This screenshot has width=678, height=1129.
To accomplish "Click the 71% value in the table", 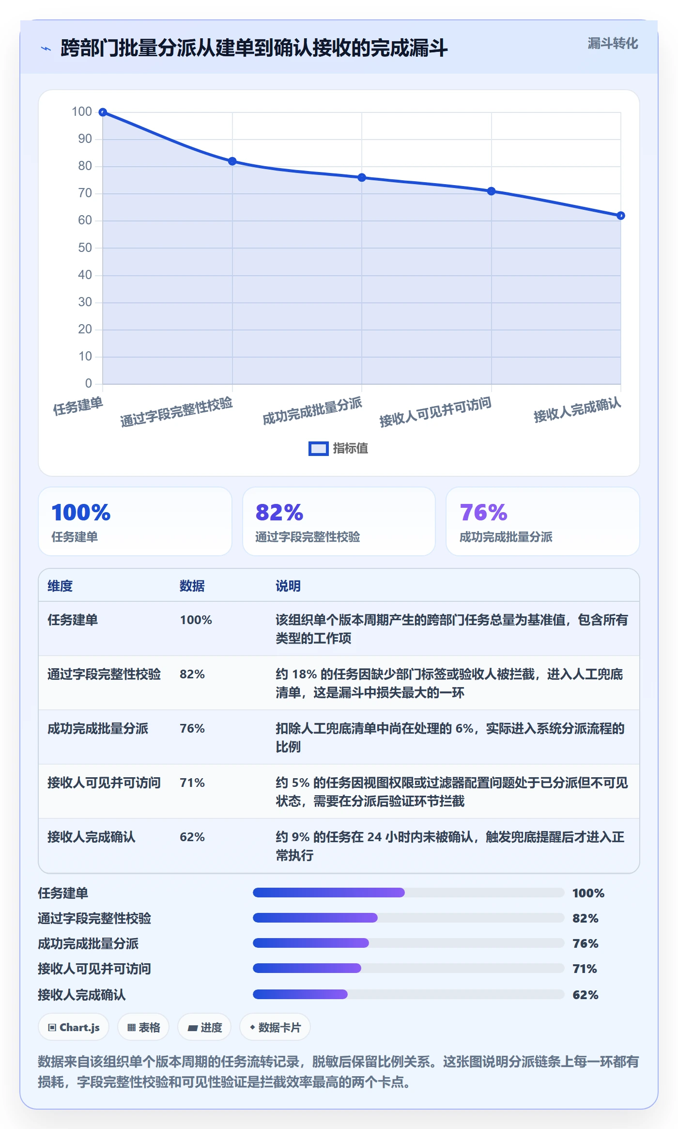I will click(192, 783).
